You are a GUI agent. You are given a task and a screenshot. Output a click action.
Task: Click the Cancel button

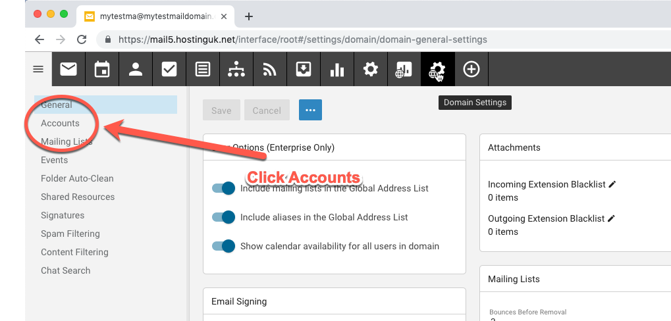(x=267, y=110)
